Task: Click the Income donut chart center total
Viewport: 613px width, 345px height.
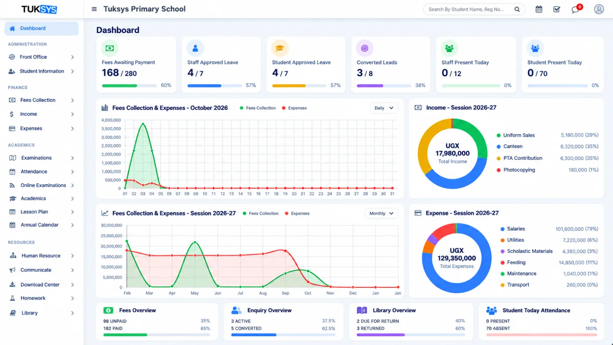Action: point(452,153)
